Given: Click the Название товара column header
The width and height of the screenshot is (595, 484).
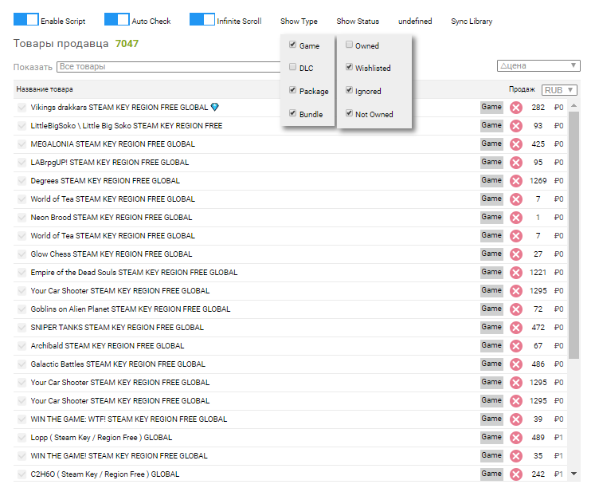Looking at the screenshot, I should 45,89.
